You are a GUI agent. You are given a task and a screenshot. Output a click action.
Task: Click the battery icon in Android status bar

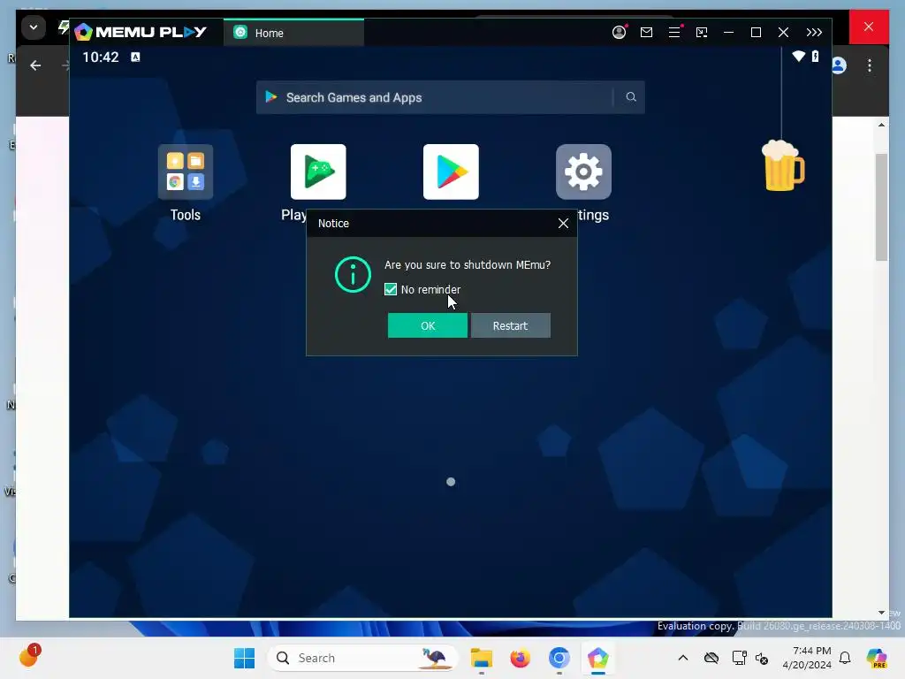click(815, 56)
